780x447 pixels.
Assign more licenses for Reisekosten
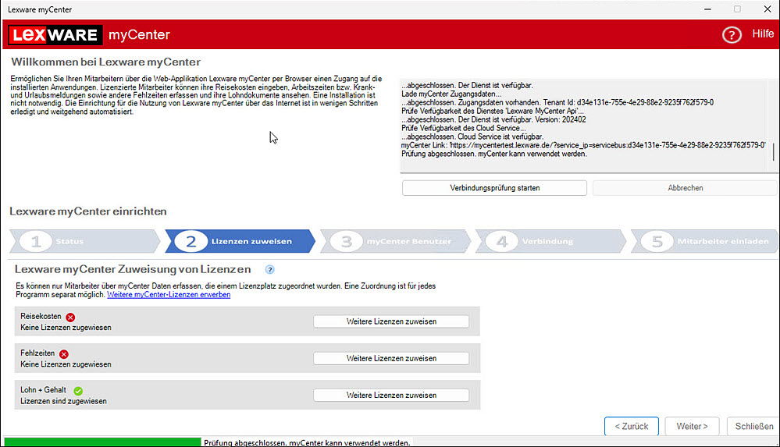pyautogui.click(x=391, y=321)
